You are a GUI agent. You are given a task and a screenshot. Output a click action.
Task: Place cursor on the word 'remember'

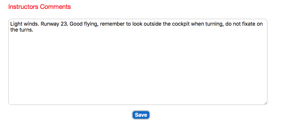point(112,24)
